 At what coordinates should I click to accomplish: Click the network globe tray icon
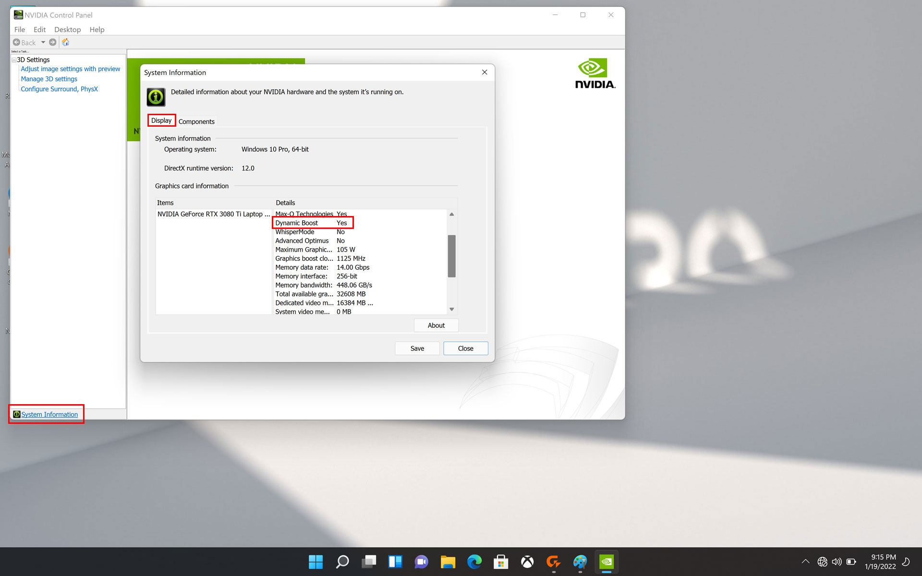coord(823,562)
